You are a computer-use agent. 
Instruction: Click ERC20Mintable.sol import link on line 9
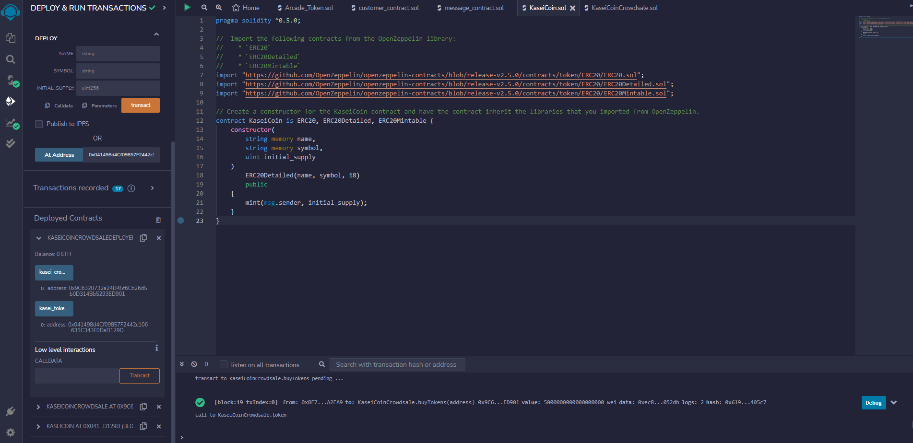coord(456,93)
